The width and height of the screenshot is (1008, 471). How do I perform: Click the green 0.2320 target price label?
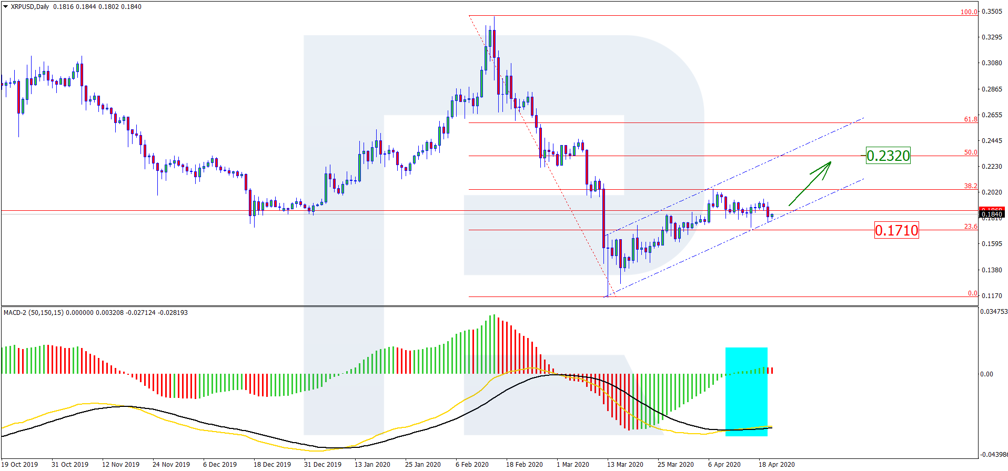pyautogui.click(x=888, y=156)
